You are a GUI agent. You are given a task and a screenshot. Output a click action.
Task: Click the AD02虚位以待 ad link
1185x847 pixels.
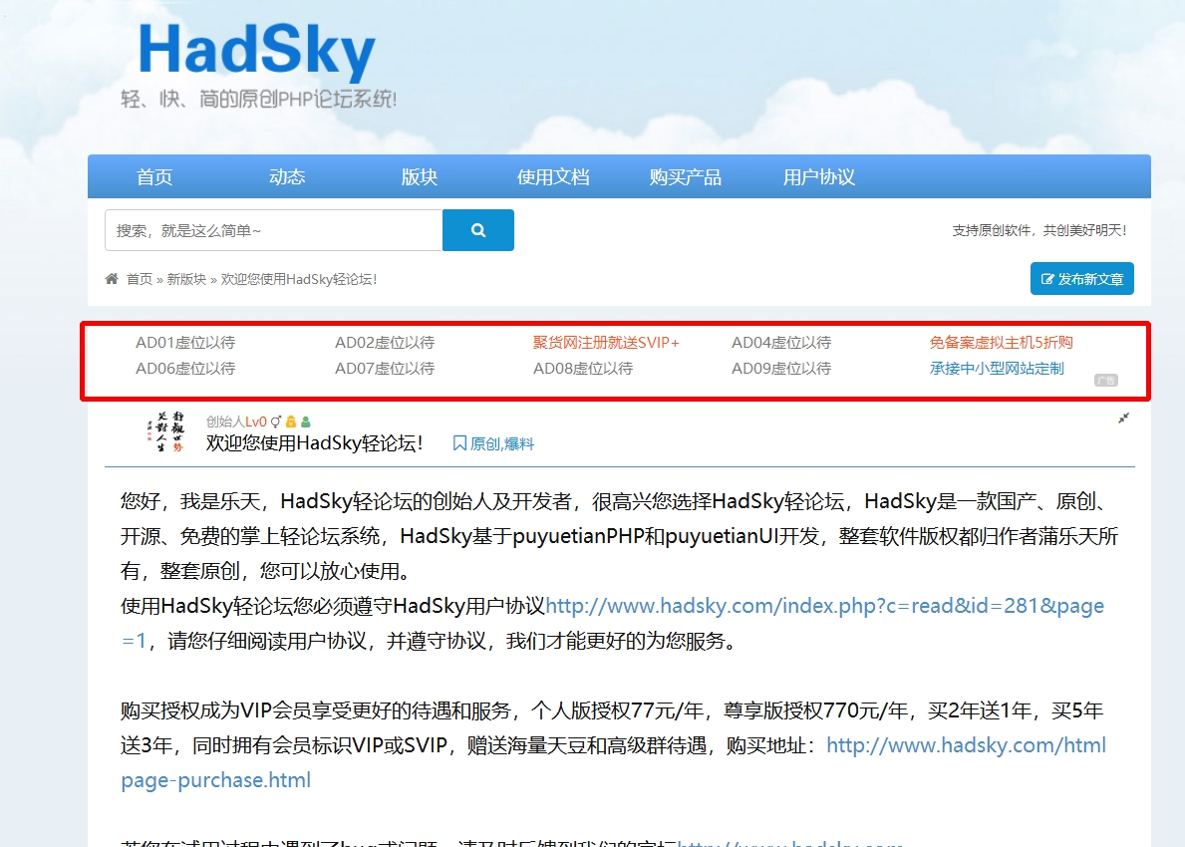385,342
